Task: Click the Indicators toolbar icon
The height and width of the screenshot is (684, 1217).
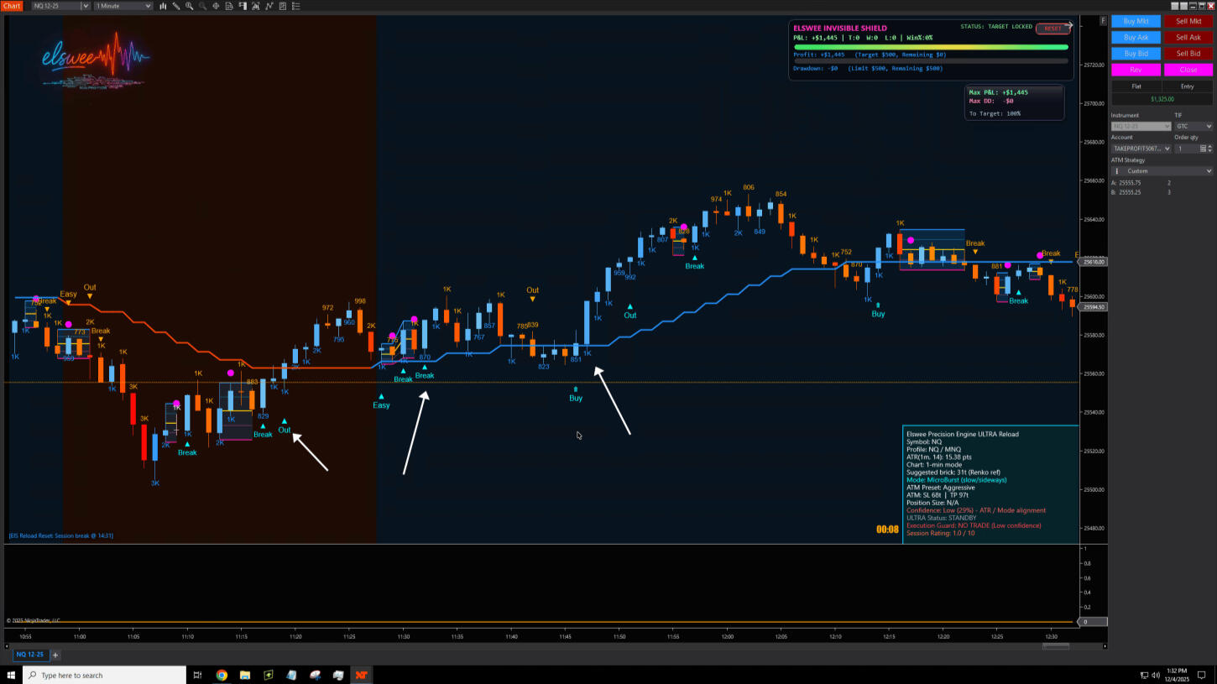Action: [257, 6]
